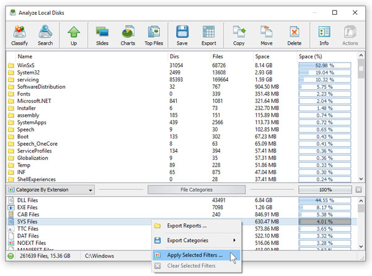Select Clear Selected Filters menu item
Viewport: 372px width, 276px height.
(x=197, y=266)
